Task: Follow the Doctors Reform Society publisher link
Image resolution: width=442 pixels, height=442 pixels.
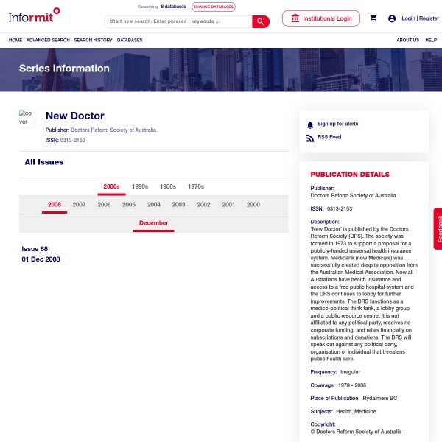Action: click(113, 130)
